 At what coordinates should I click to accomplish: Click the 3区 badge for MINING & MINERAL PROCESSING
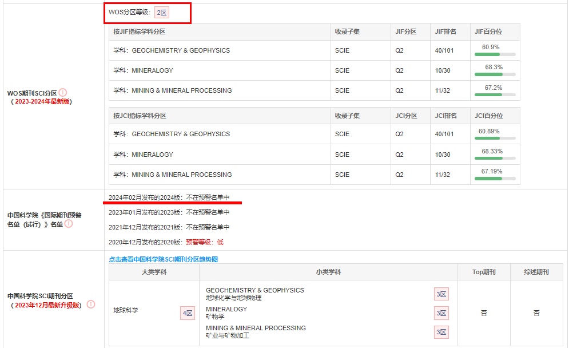[441, 332]
